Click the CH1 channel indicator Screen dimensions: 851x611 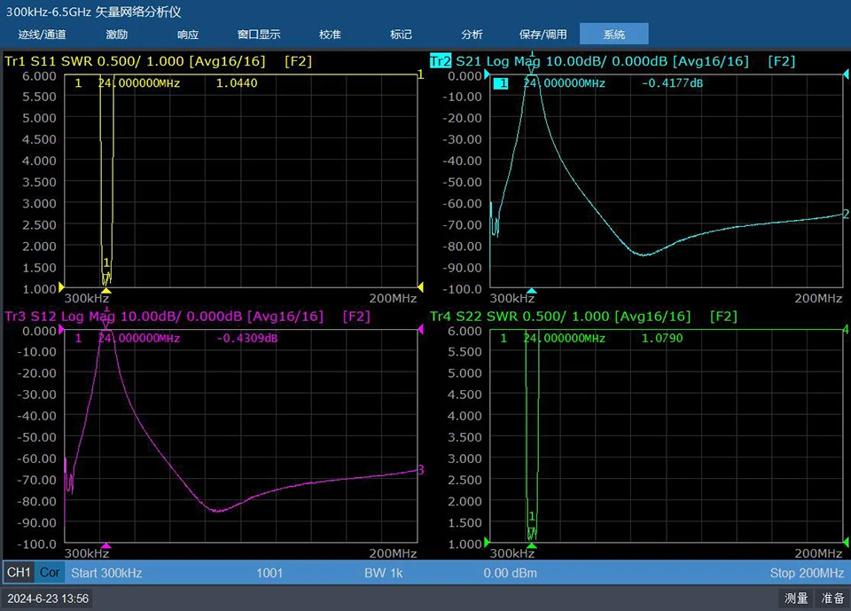coord(19,573)
